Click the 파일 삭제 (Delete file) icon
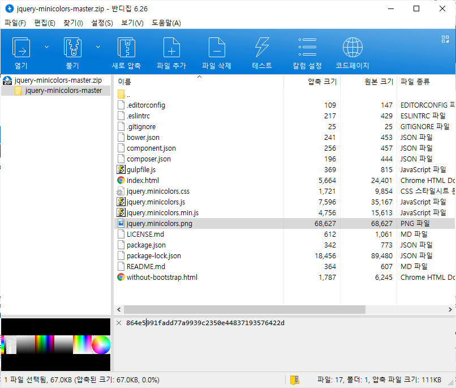This screenshot has width=456, height=388. [x=217, y=47]
